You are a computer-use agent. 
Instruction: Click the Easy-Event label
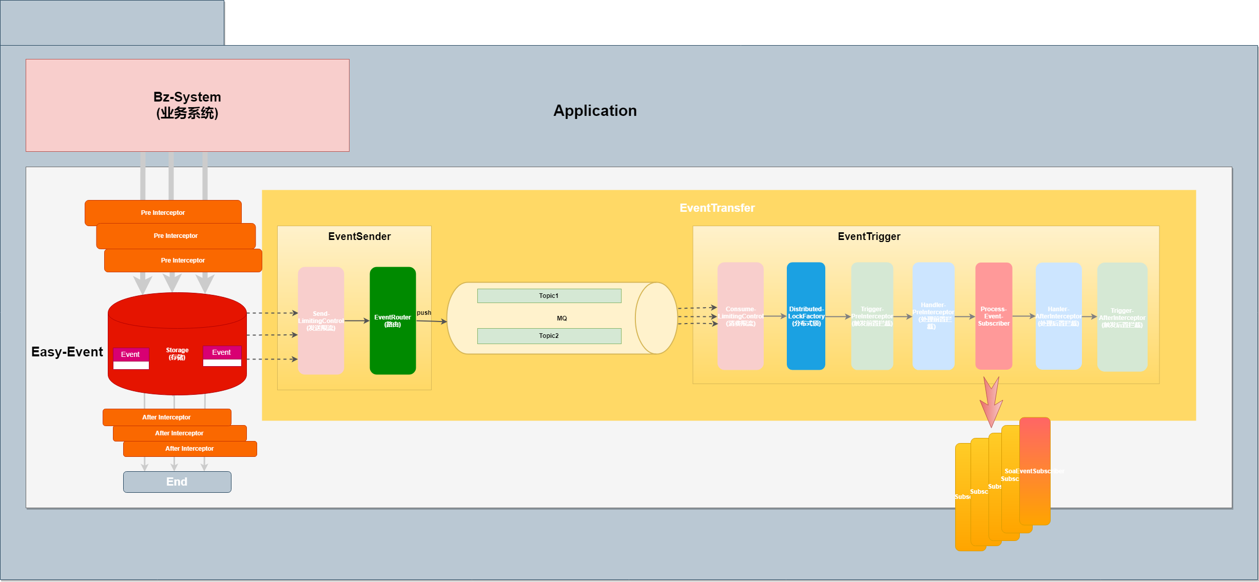67,352
